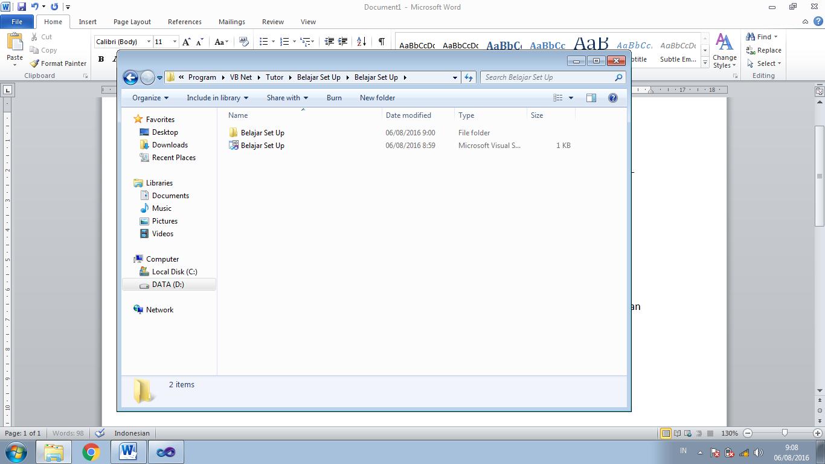Save the Word document with the floppy icon
Screen dimensions: 825x464
[22, 7]
